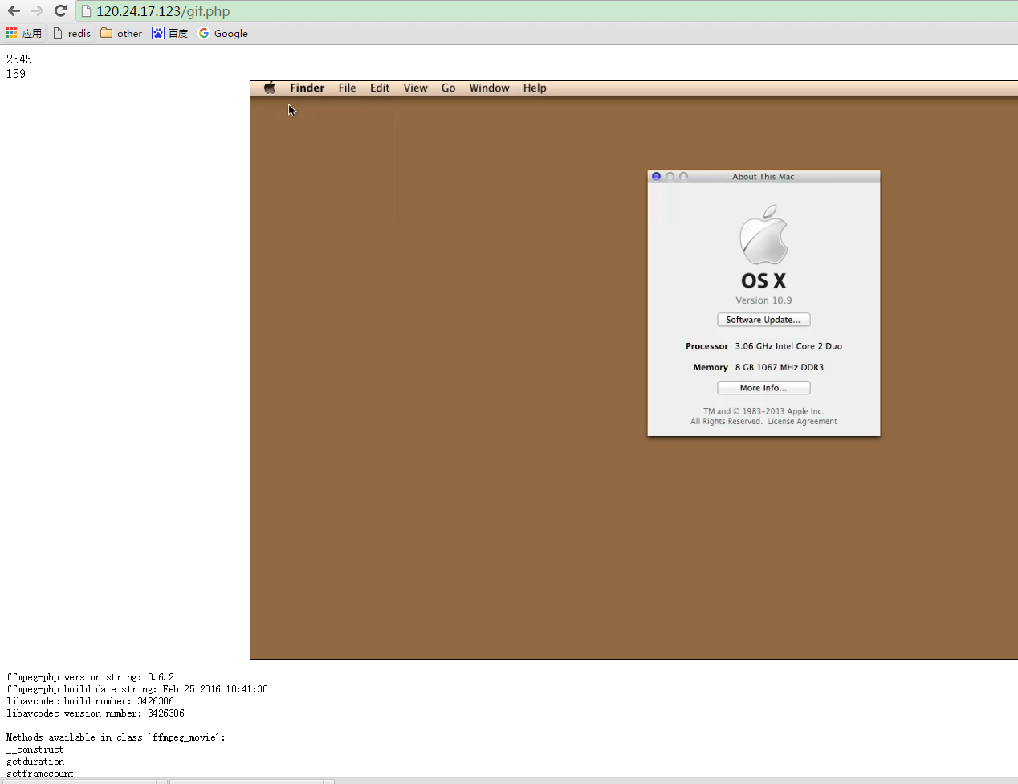
Task: Open the 'other' bookmarks folder
Action: (121, 33)
